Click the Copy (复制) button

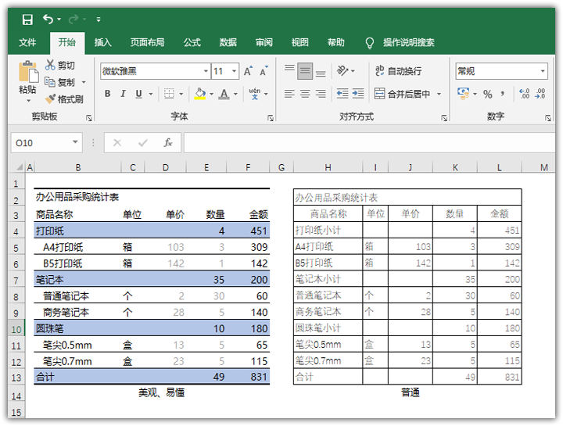pyautogui.click(x=61, y=82)
